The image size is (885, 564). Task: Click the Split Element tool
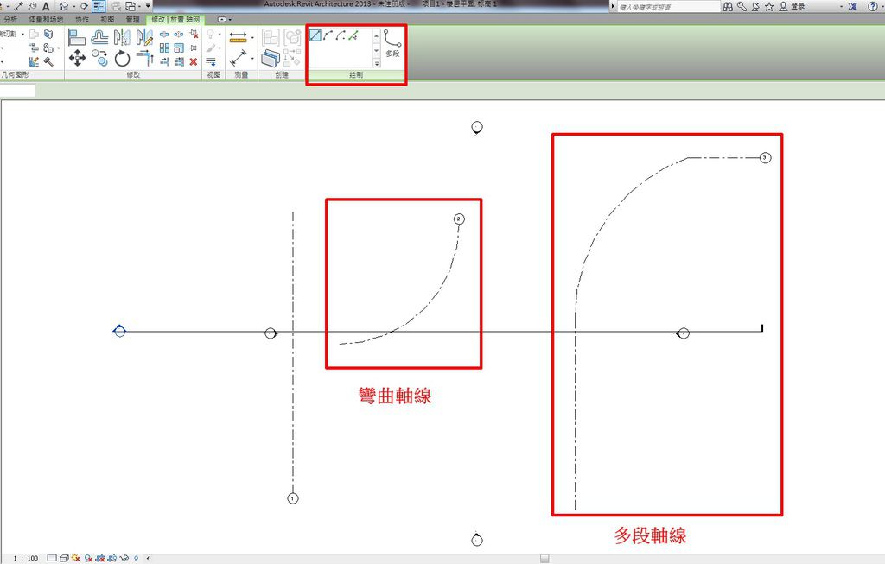point(164,35)
